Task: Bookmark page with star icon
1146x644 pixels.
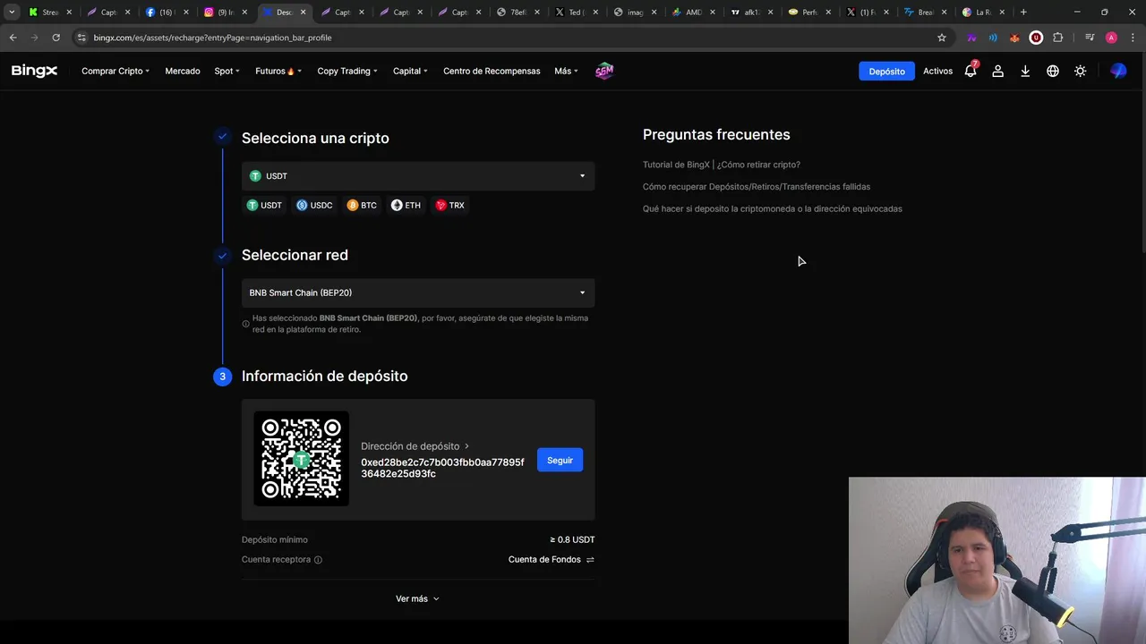Action: [942, 38]
